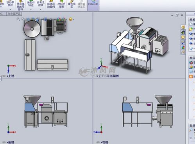Click the New Motion Study (新建运动算例) tool

tap(51, 4)
